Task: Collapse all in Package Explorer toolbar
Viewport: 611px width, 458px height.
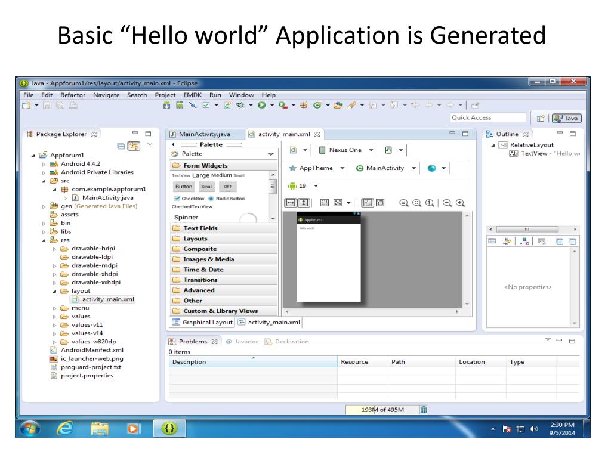Action: (121, 146)
